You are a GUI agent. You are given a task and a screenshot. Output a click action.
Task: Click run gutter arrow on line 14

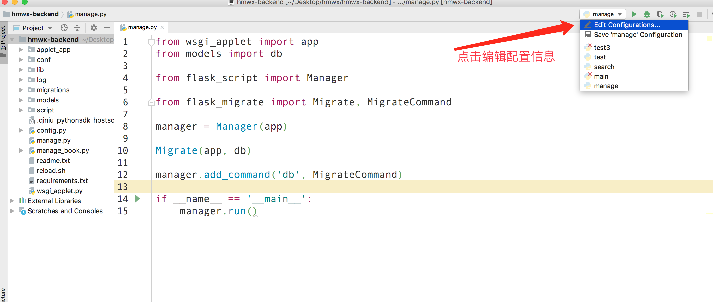[x=137, y=199]
